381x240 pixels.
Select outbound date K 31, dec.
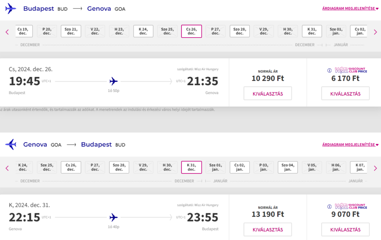312,31
